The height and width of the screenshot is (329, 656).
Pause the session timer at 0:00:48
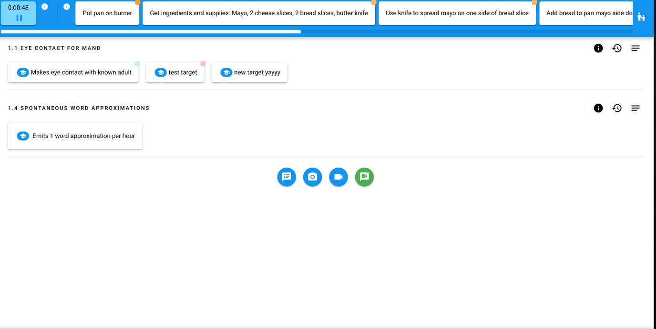pyautogui.click(x=19, y=18)
